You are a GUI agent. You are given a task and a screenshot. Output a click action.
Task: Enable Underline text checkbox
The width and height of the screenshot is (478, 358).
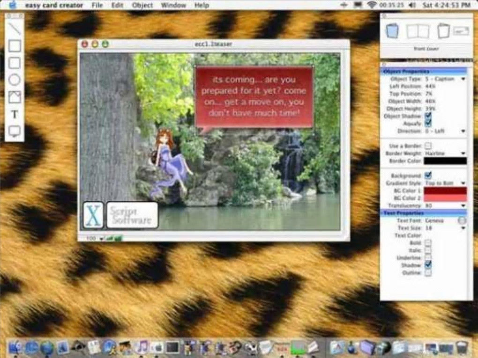tap(428, 257)
